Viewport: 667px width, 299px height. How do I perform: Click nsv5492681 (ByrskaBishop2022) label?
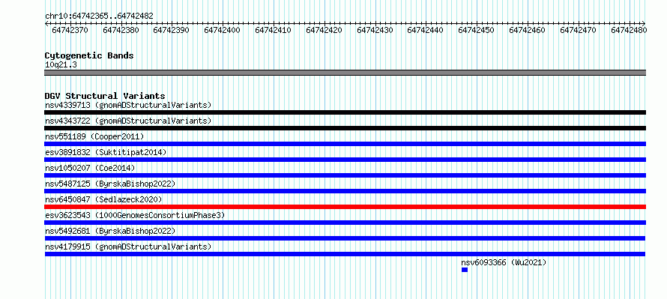[x=110, y=231]
